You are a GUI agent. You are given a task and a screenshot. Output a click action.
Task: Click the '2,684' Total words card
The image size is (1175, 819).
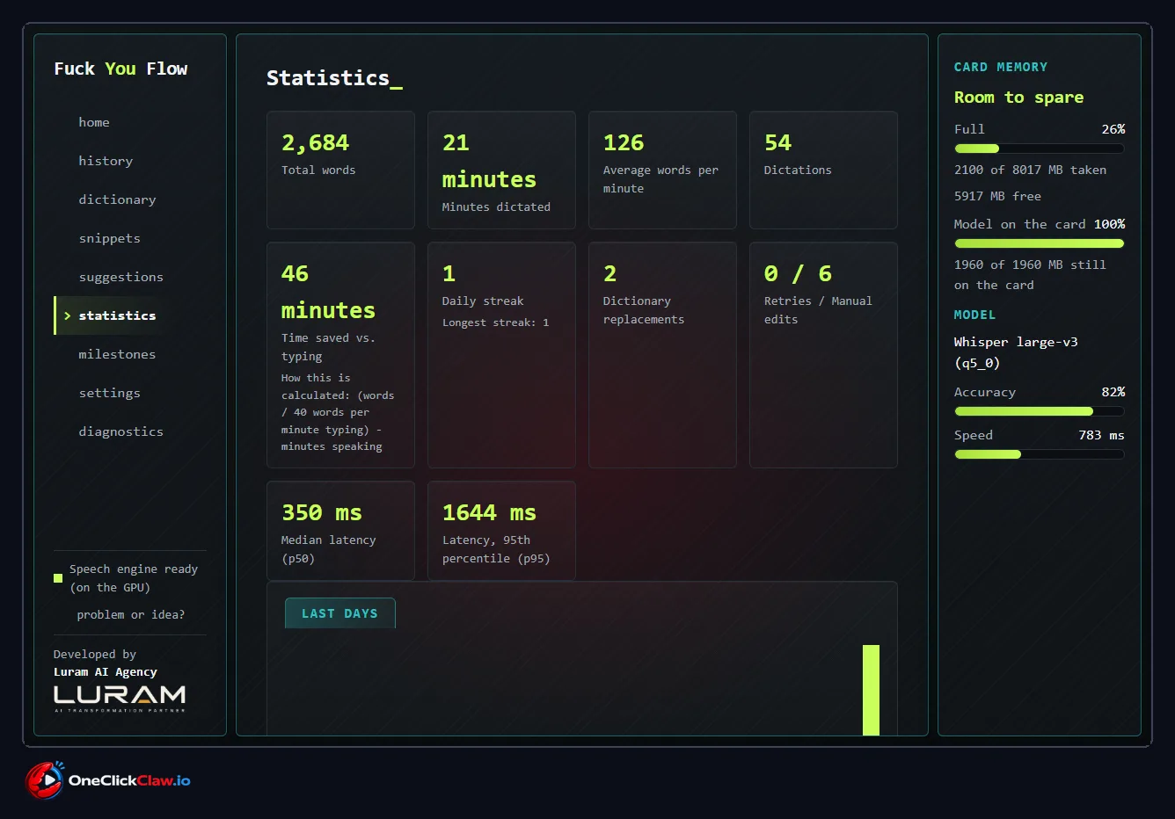(x=340, y=170)
